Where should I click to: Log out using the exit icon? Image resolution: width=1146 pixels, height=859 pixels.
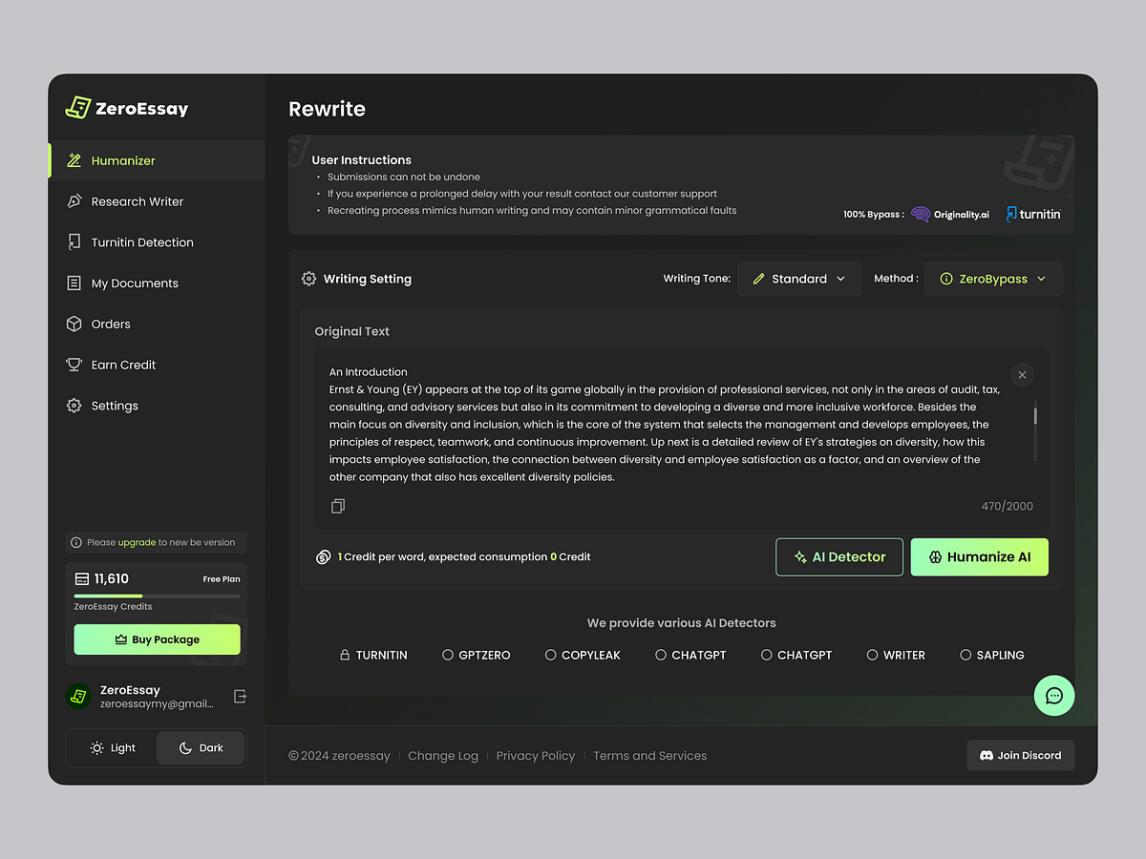pos(241,697)
